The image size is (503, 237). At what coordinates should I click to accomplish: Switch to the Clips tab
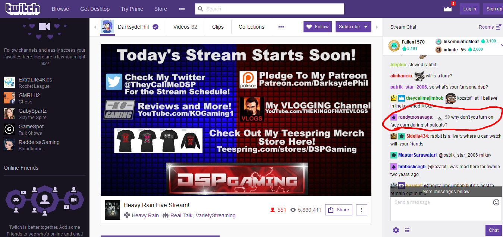click(218, 27)
